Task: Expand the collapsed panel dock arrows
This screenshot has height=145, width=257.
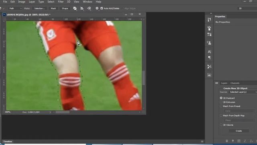Action: coord(211,13)
